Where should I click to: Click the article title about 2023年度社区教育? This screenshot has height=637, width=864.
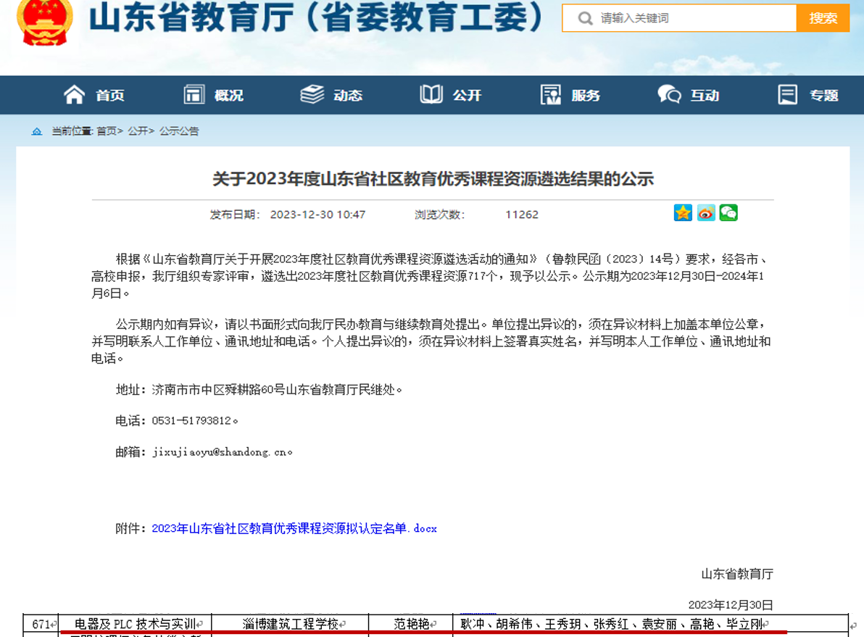click(x=433, y=179)
